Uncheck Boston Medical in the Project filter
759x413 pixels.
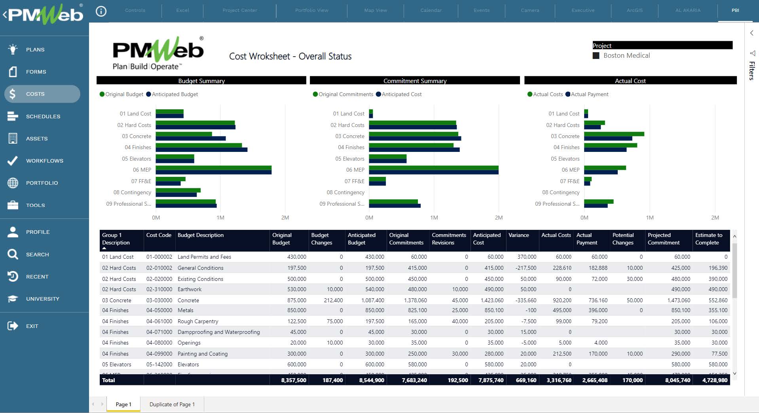[x=596, y=55]
